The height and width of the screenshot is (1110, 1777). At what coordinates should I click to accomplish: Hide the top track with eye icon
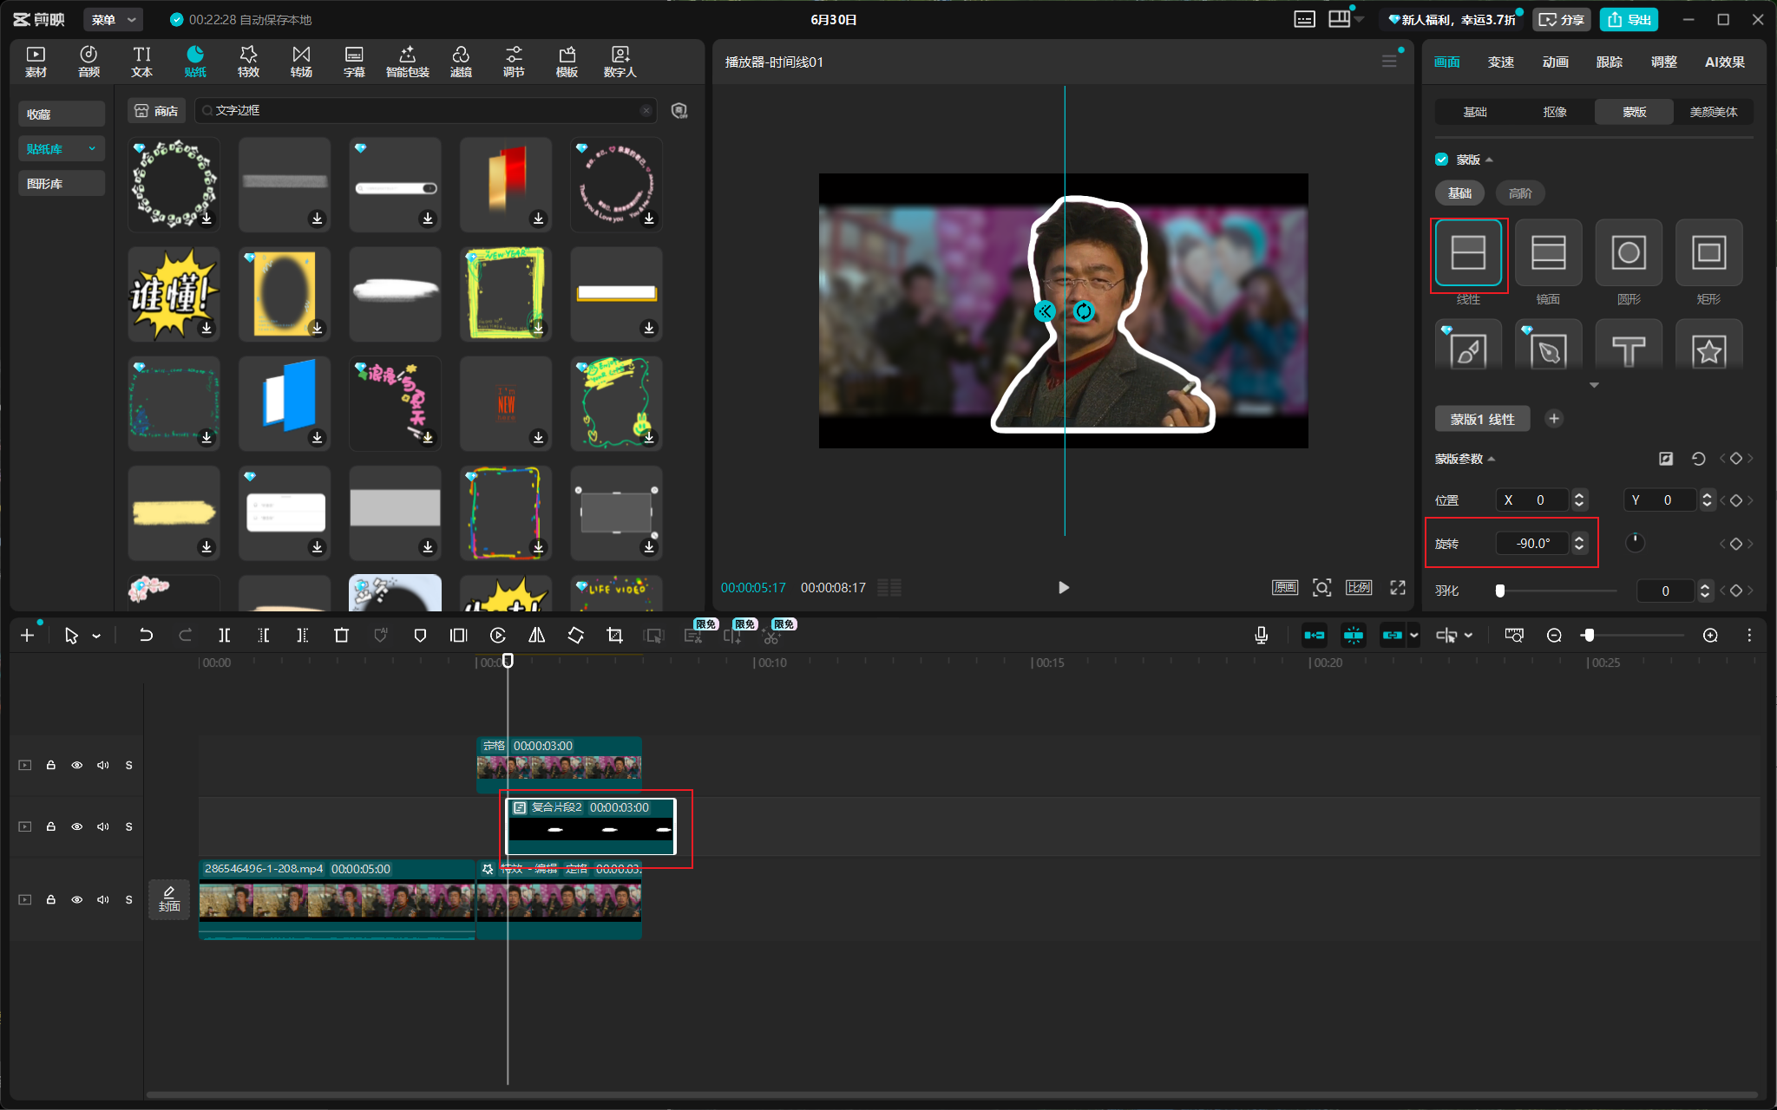point(77,765)
